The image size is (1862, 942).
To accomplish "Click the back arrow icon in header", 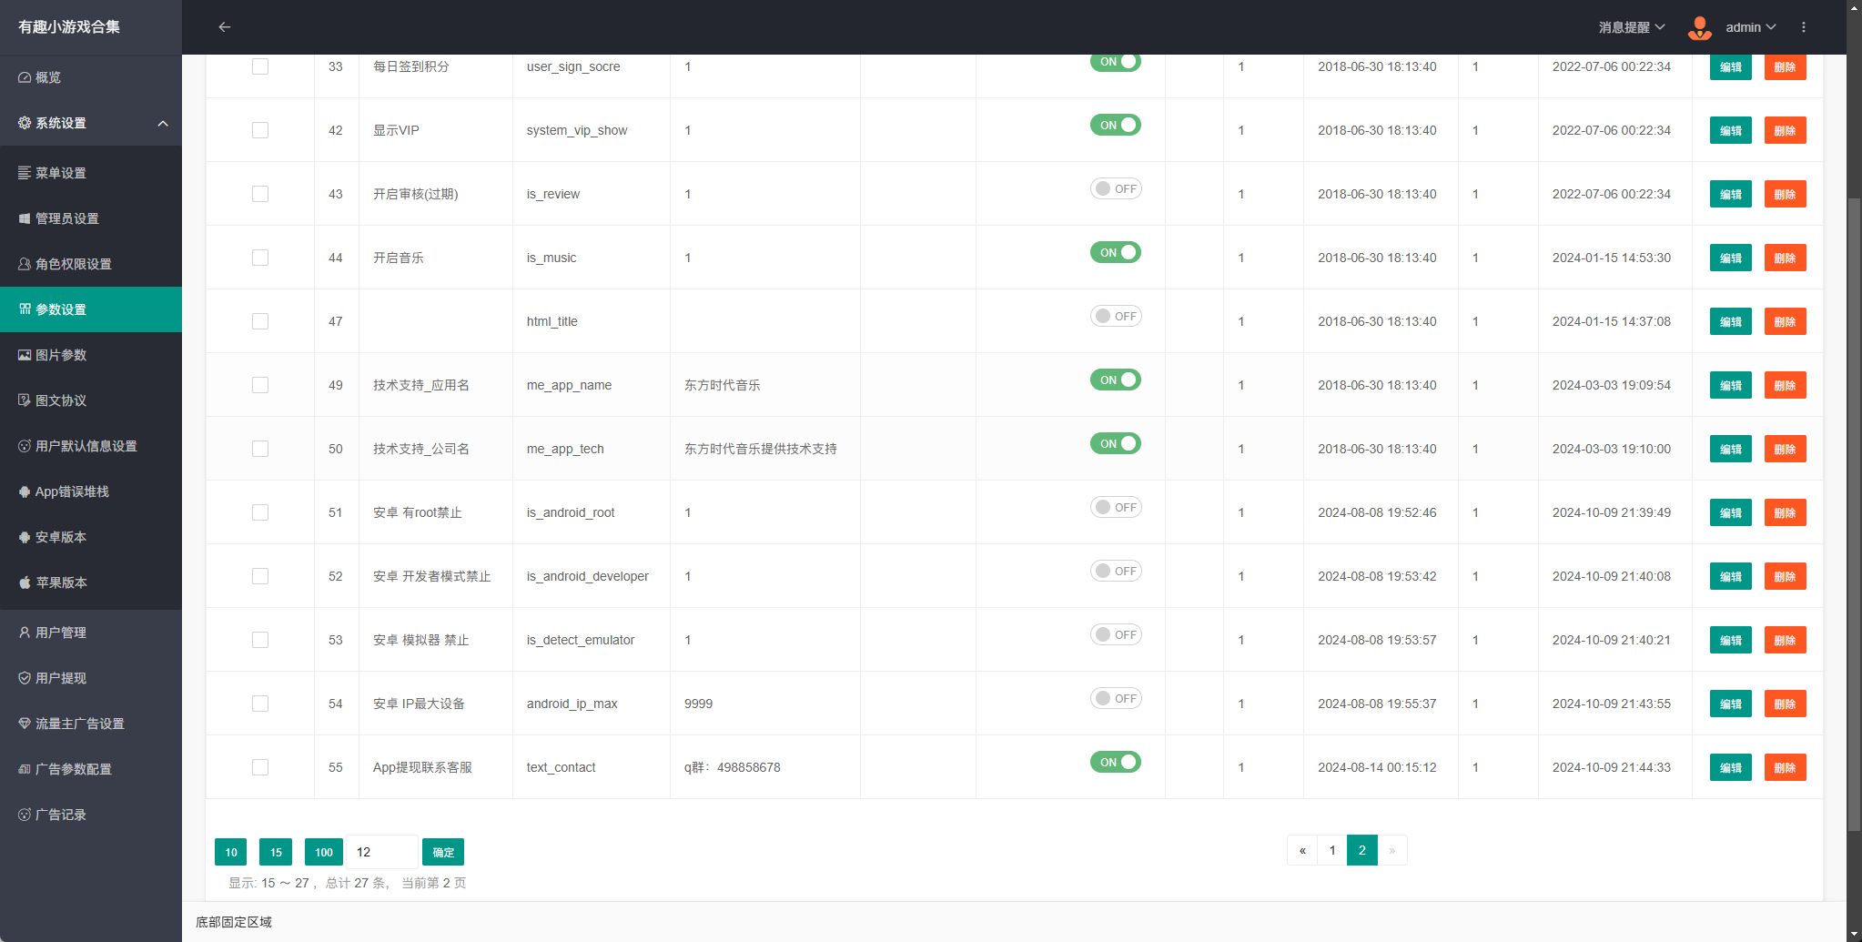I will tap(225, 27).
